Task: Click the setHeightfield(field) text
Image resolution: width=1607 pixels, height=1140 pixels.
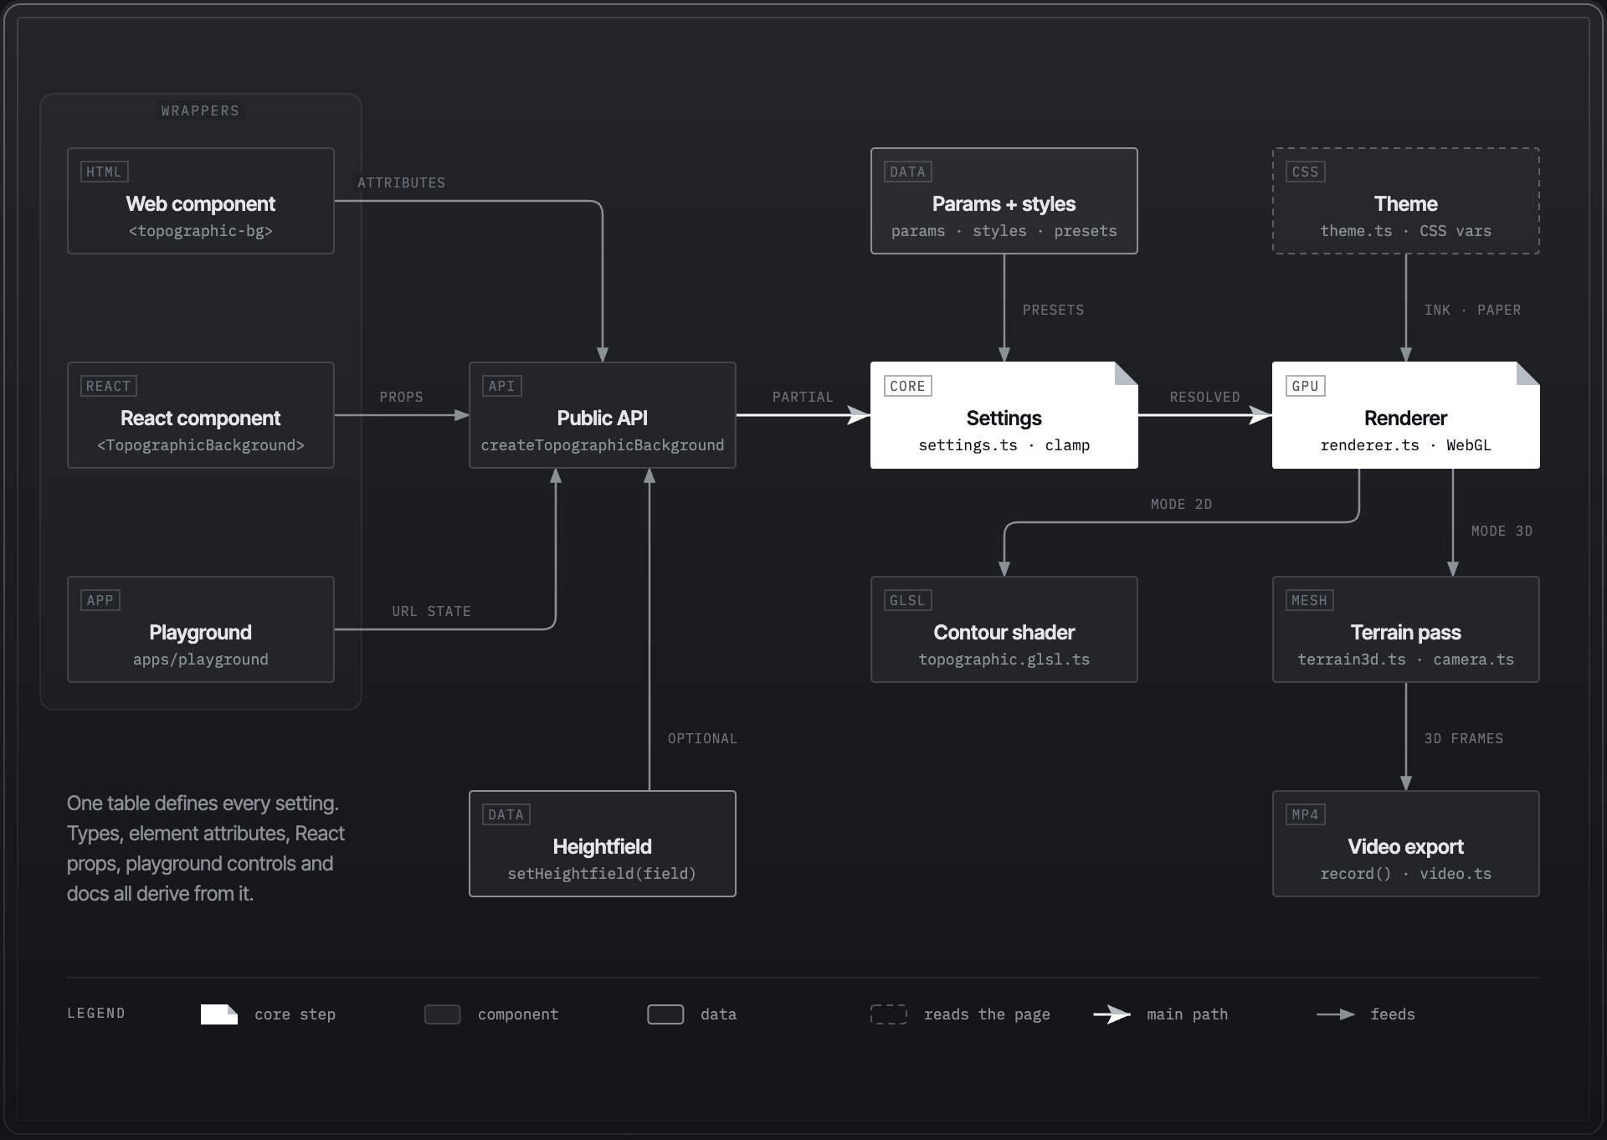Action: coord(603,874)
